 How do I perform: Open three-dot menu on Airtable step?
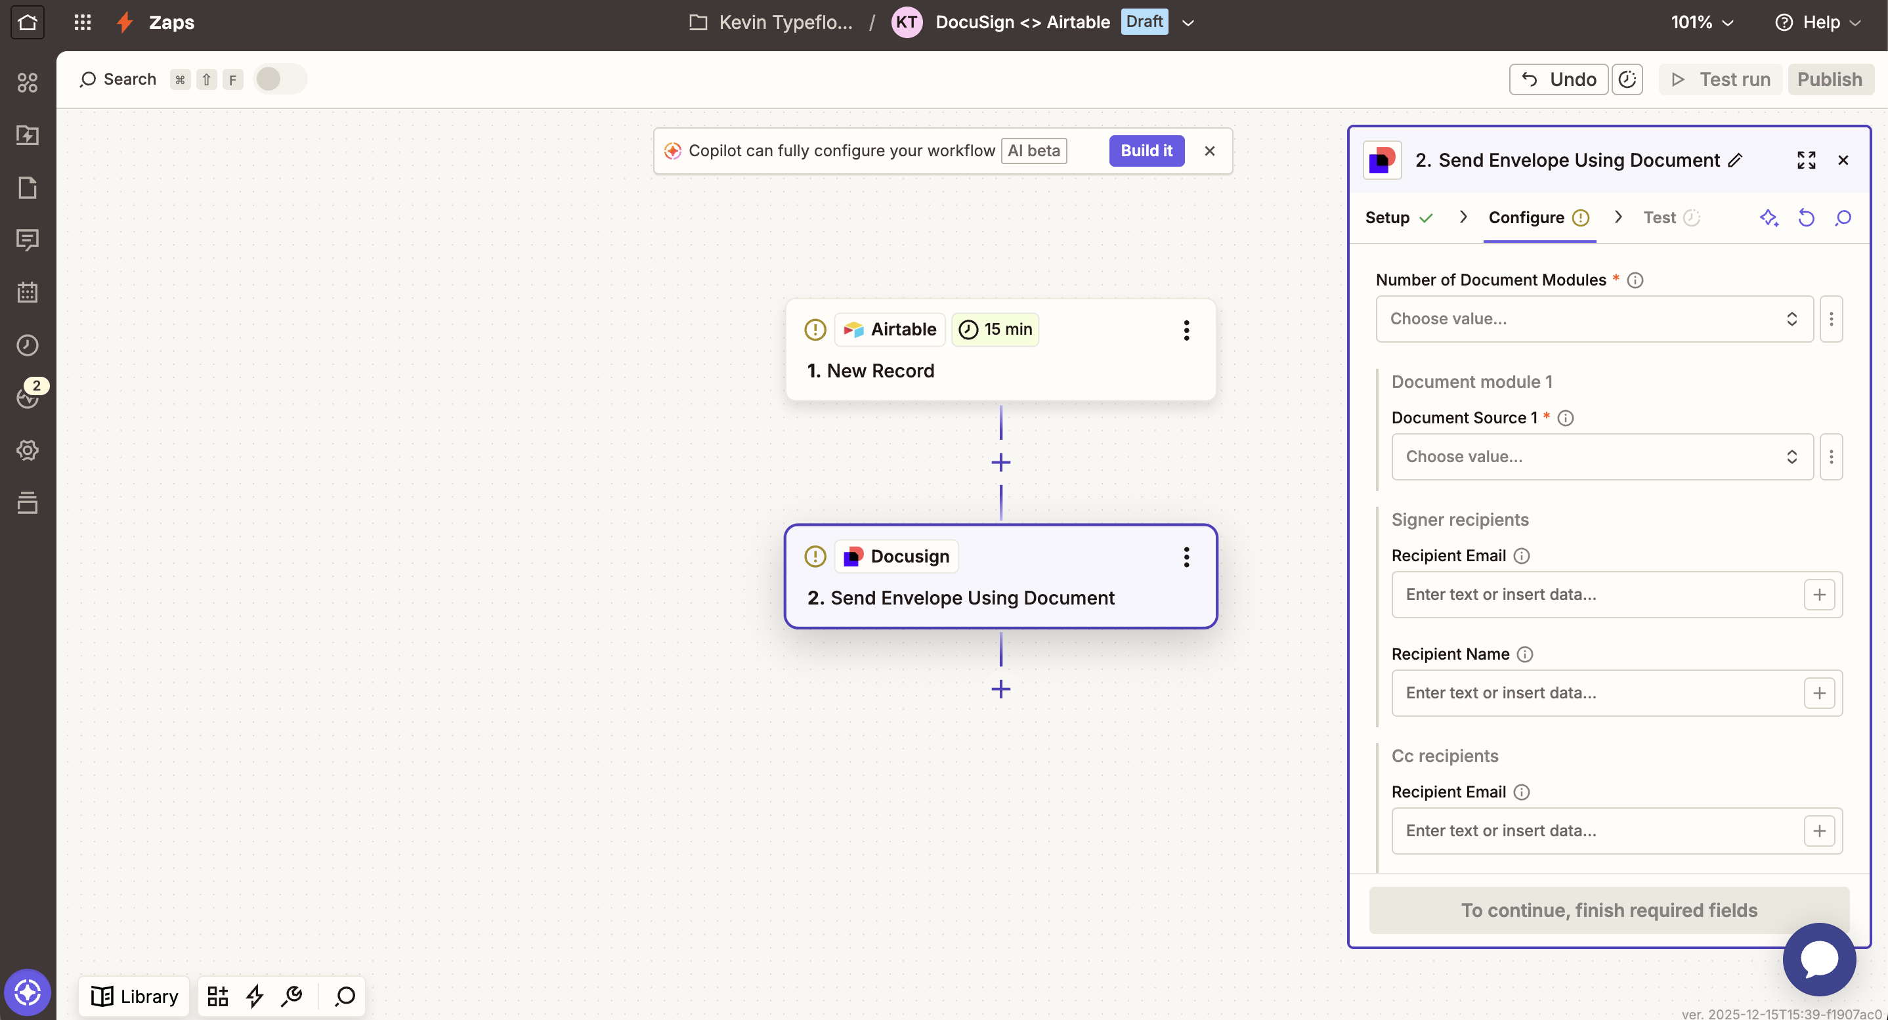click(1186, 329)
